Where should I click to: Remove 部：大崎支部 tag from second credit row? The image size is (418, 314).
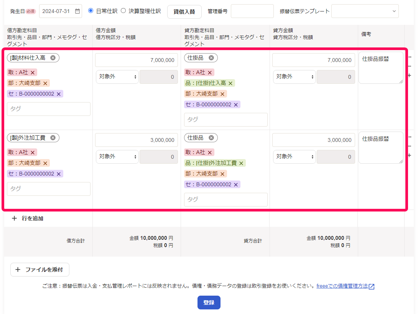[222, 174]
